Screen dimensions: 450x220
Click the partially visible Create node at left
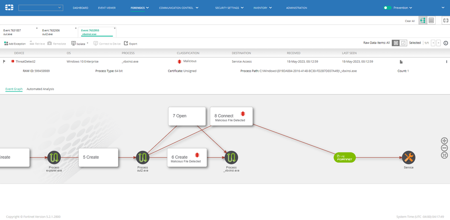[x=14, y=157]
